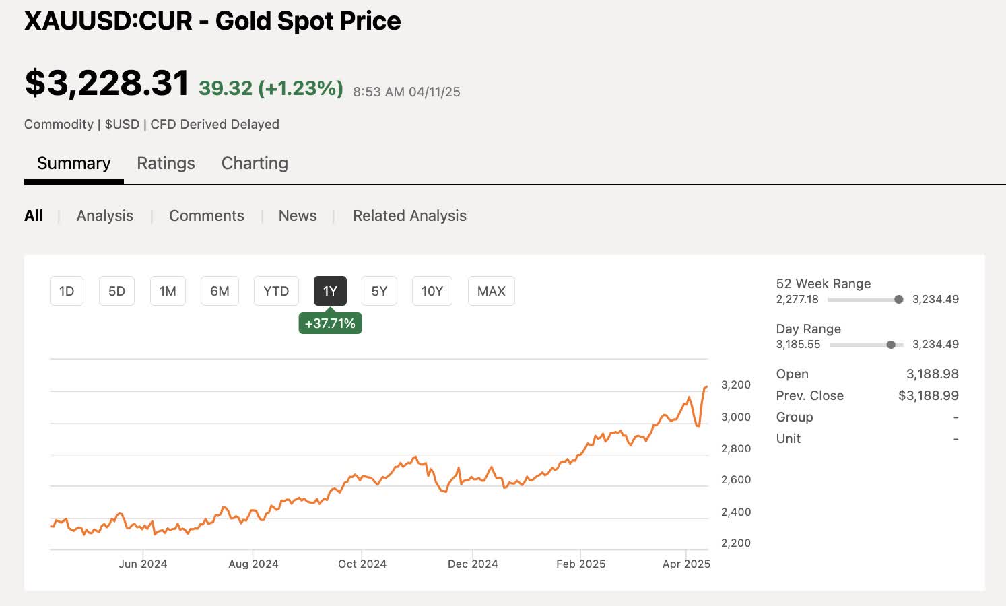Image resolution: width=1006 pixels, height=606 pixels.
Task: Select the active 1Y range button
Action: coord(330,291)
